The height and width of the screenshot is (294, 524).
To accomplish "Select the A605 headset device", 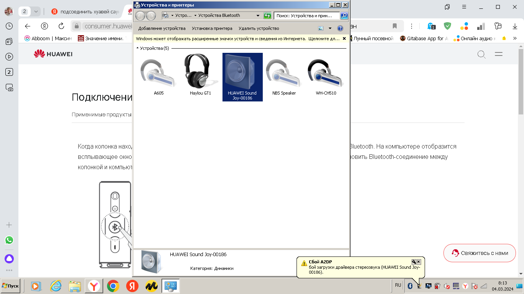I will pyautogui.click(x=159, y=77).
